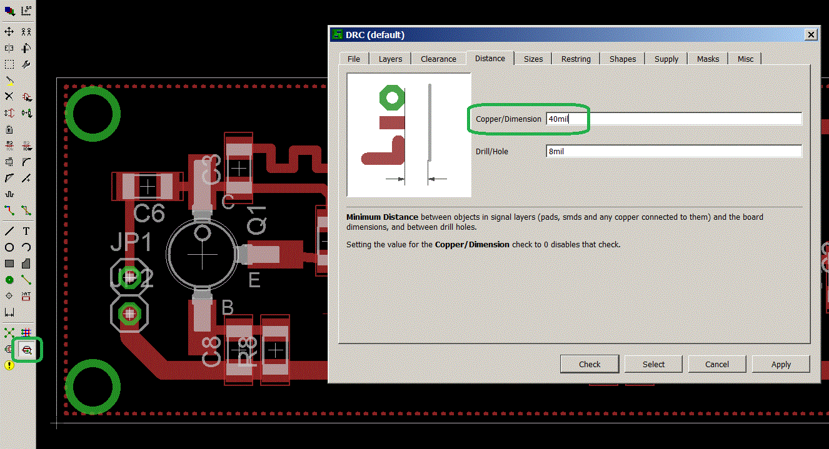Click the distance illustration thumbnail
829x449 pixels.
tap(409, 135)
